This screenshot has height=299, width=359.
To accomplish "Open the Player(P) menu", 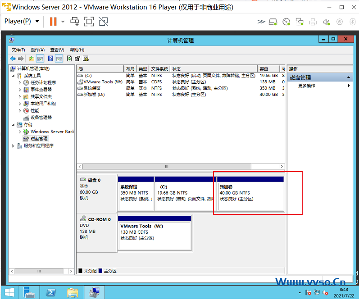I will [x=22, y=21].
